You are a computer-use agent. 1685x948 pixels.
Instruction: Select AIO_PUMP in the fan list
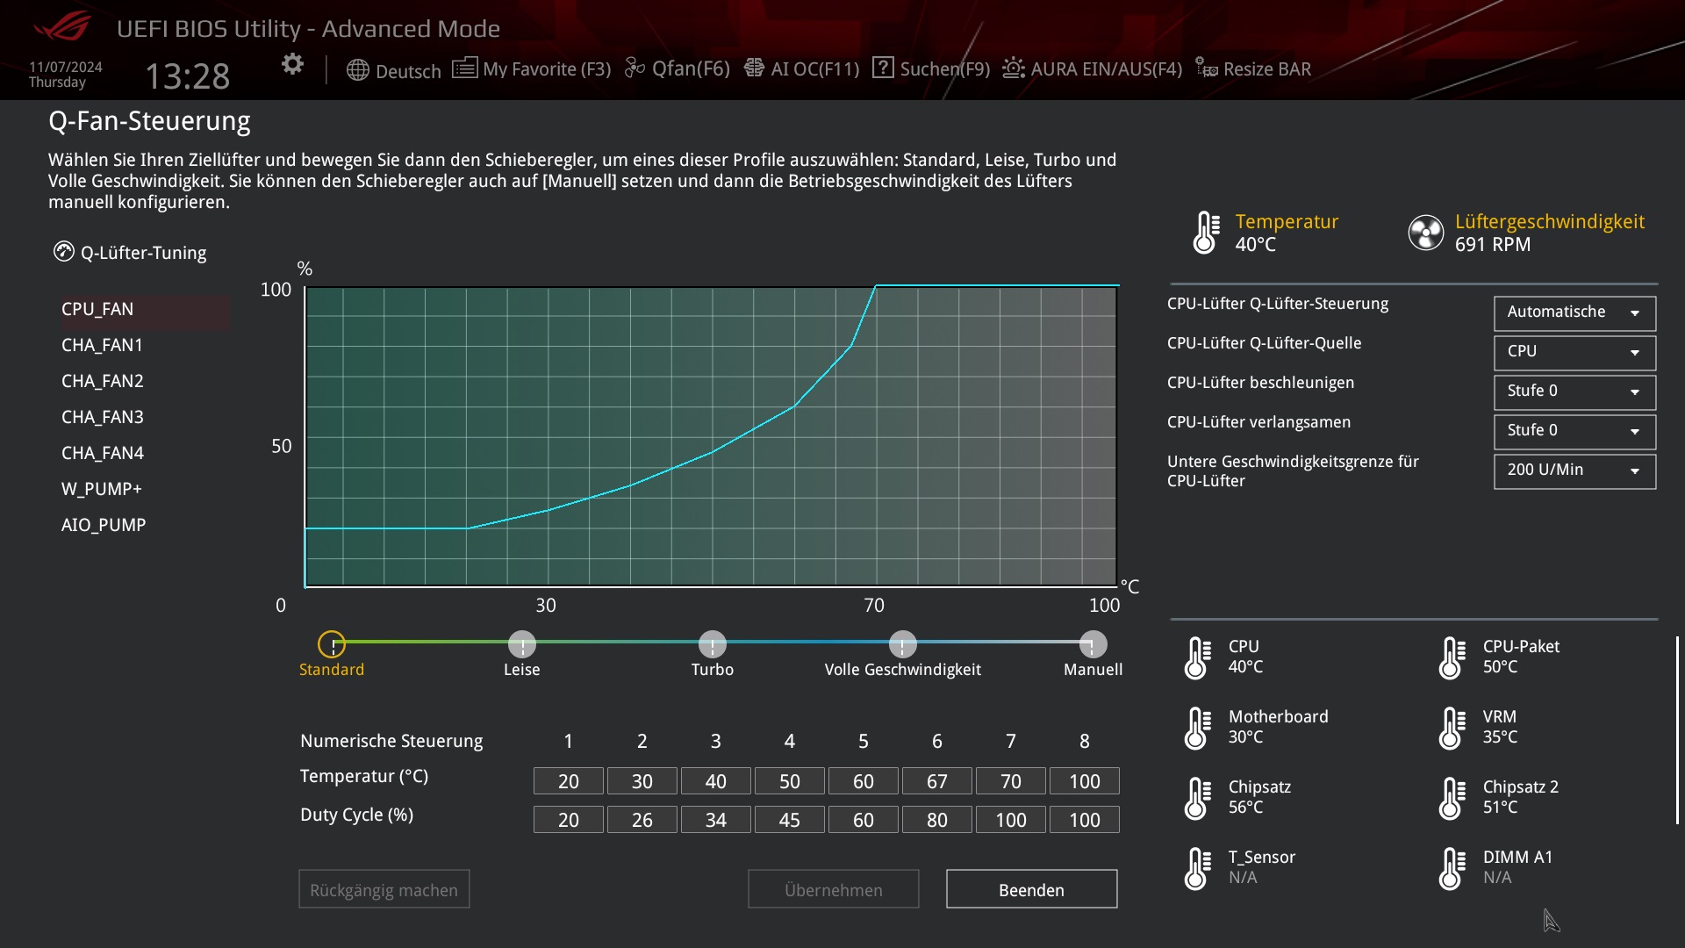click(x=104, y=525)
